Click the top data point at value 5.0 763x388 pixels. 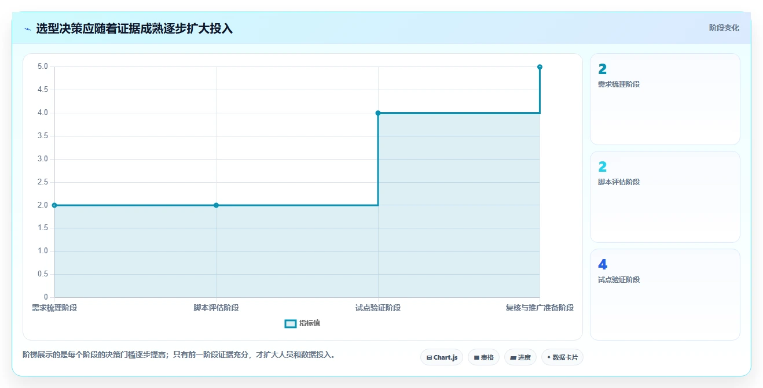540,67
